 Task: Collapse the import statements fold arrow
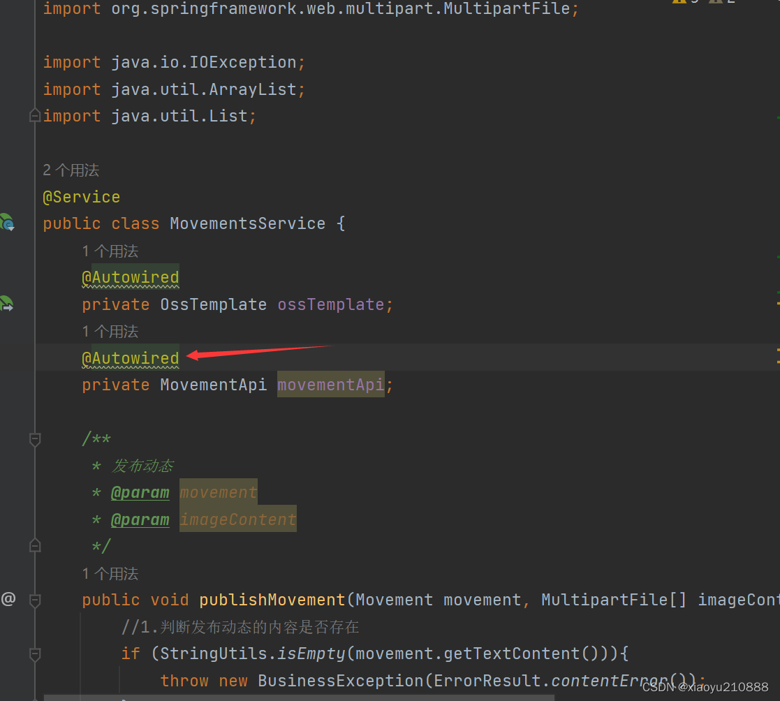pyautogui.click(x=34, y=115)
